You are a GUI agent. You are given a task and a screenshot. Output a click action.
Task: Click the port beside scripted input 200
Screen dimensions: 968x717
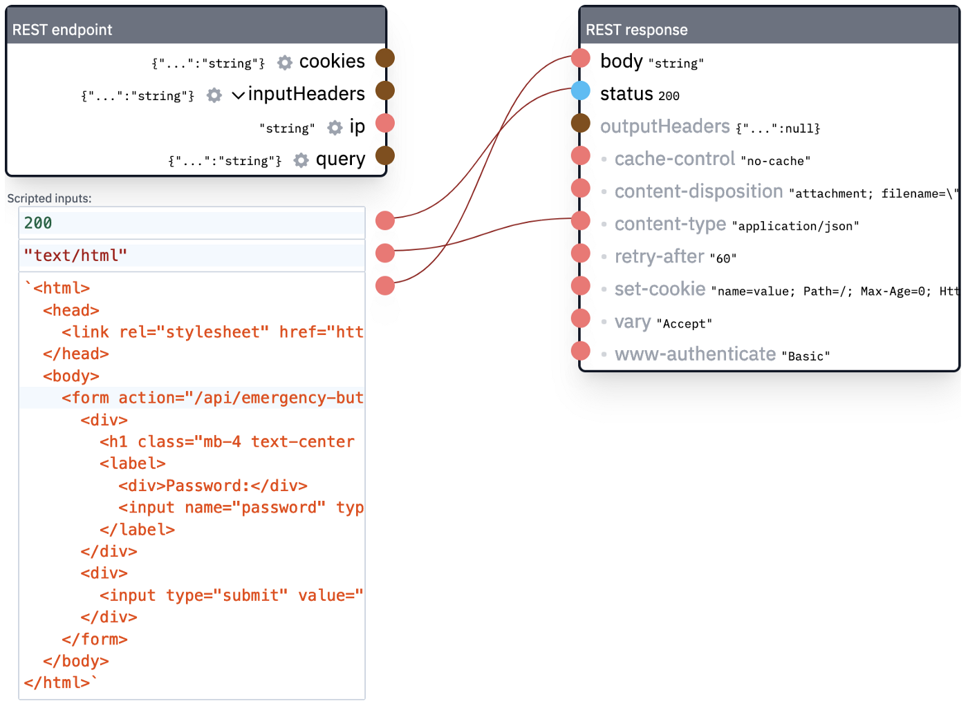(385, 220)
